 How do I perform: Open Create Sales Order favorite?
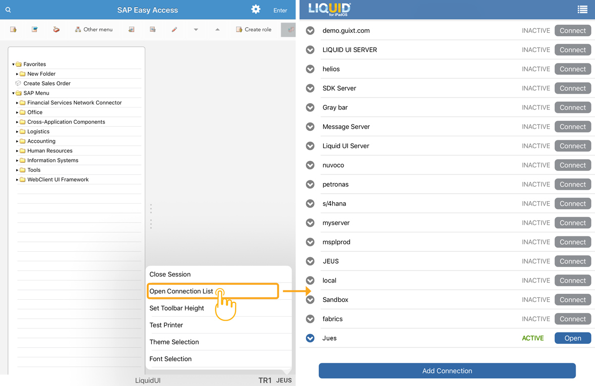coord(47,84)
